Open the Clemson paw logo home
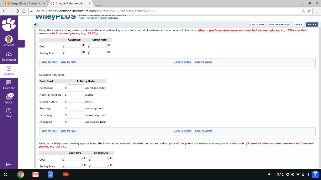Screen dimensions: 321x180 point(9,24)
